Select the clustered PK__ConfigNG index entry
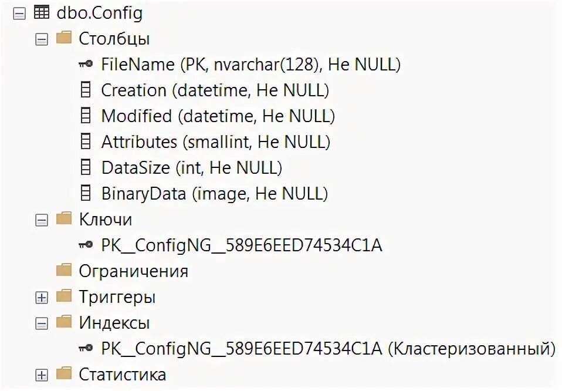Image resolution: width=562 pixels, height=391 pixels. coord(327,349)
